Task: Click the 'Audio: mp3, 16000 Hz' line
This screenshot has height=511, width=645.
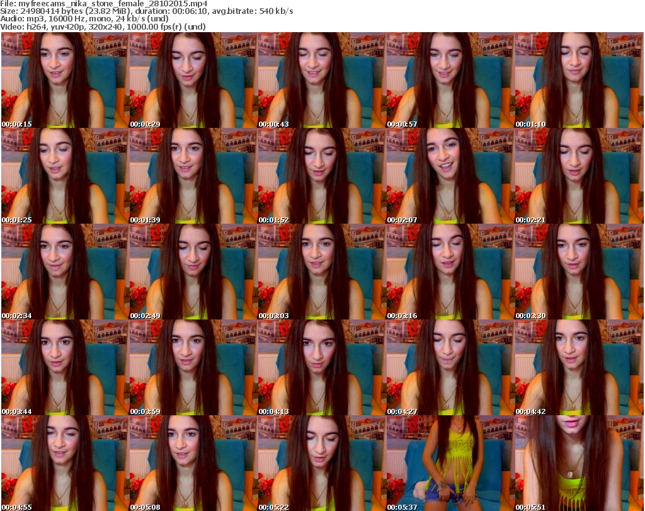Action: [84, 19]
